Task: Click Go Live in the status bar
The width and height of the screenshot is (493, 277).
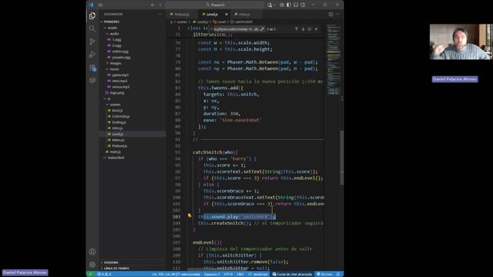Action: coord(324,274)
